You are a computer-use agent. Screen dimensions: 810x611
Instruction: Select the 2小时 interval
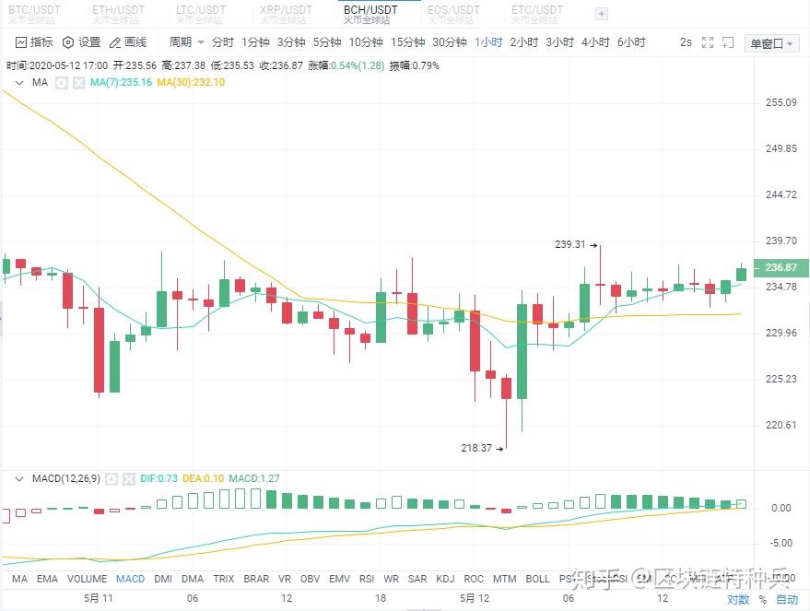click(x=523, y=42)
